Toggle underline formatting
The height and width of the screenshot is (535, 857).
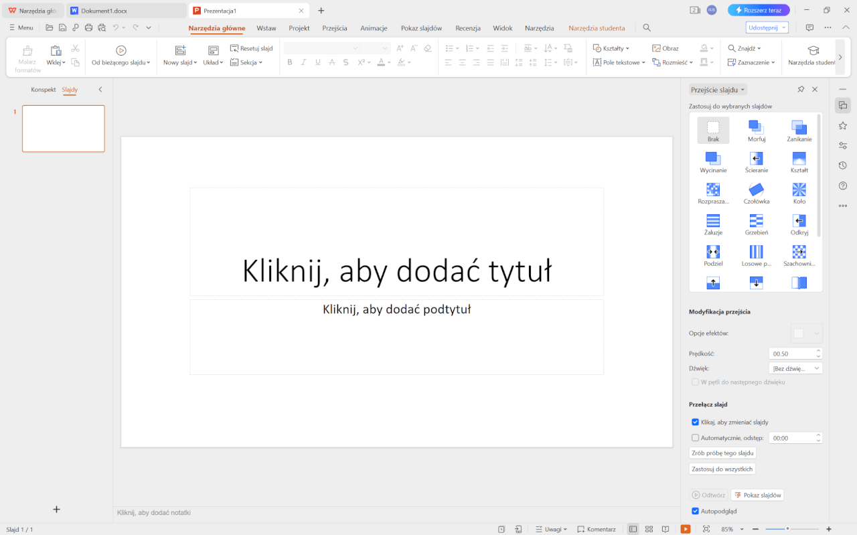tap(318, 62)
